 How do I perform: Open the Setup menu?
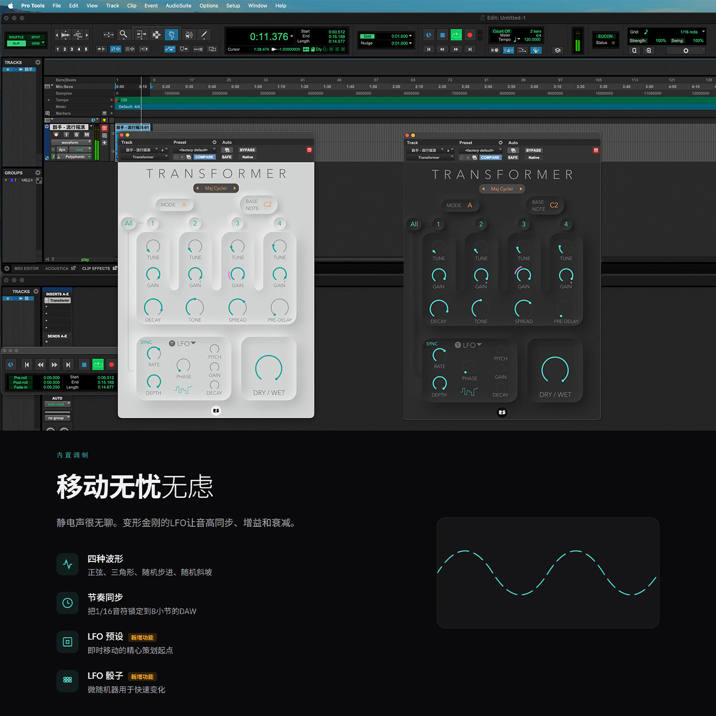(233, 6)
